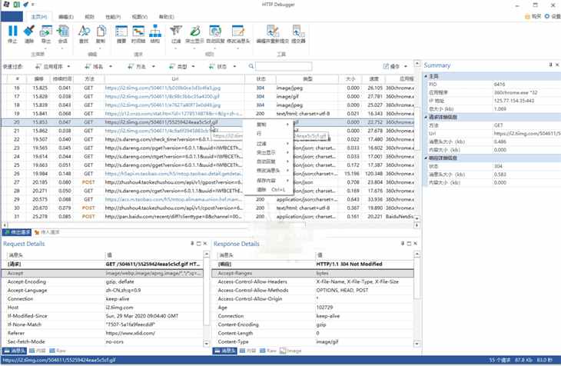Click the Filter funnel icon
The height and width of the screenshot is (366, 561).
tap(176, 32)
